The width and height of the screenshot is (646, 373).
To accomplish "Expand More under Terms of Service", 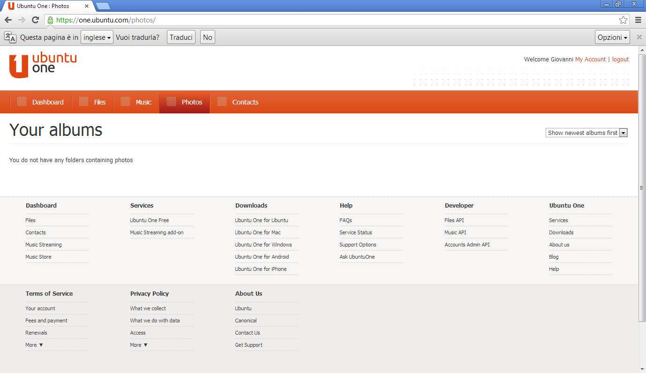I will (34, 345).
